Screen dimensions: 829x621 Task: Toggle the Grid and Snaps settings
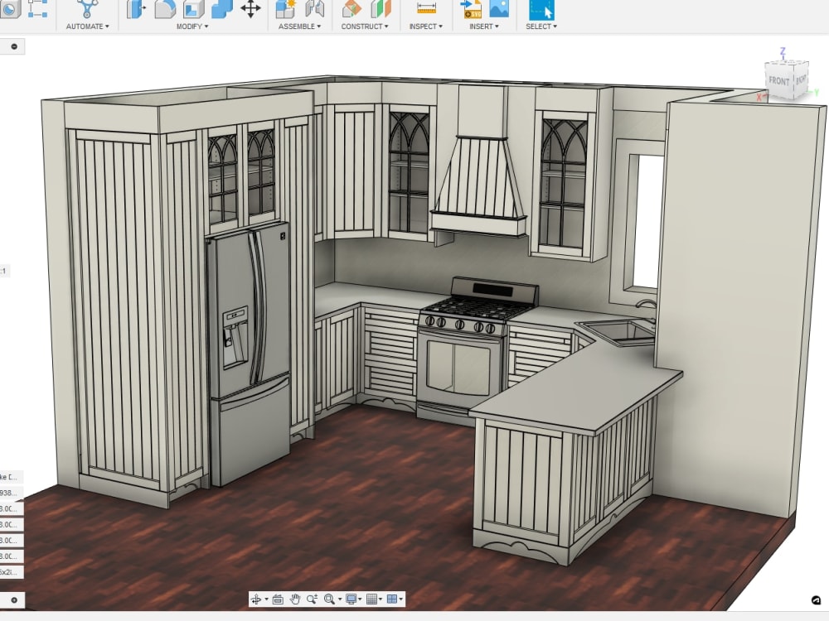[x=371, y=598]
